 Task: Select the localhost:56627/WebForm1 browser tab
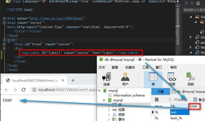(x=35, y=80)
